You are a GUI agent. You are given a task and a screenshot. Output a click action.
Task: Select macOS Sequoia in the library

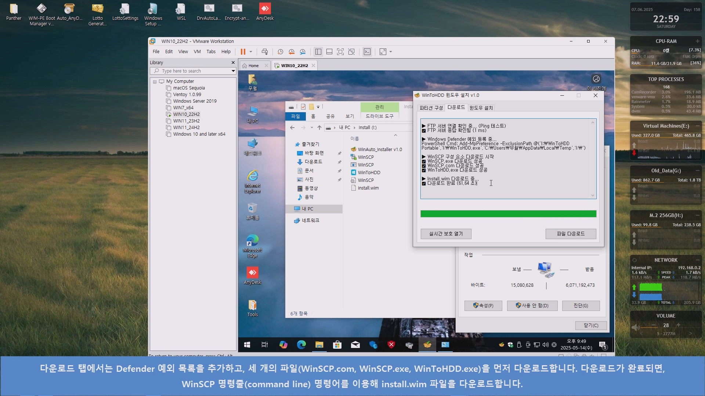point(189,88)
